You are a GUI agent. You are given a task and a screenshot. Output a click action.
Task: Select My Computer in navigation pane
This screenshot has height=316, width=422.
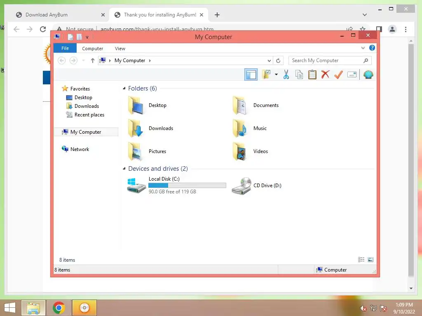pos(86,132)
